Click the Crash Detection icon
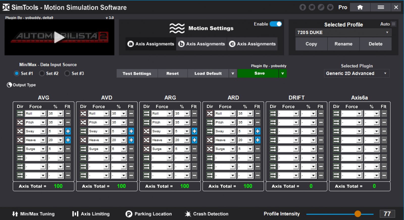Viewport: 404px width, 220px height. [188, 214]
